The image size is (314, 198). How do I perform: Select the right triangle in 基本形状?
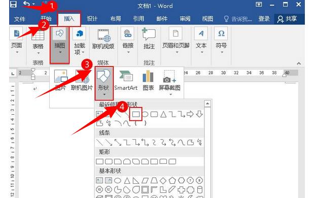pos(136,181)
